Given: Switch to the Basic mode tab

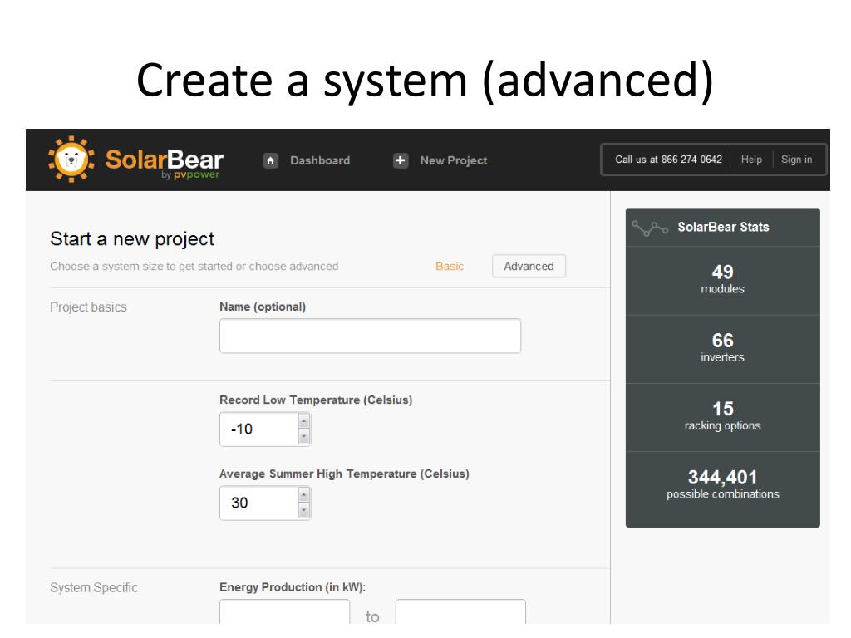Looking at the screenshot, I should pyautogui.click(x=450, y=267).
